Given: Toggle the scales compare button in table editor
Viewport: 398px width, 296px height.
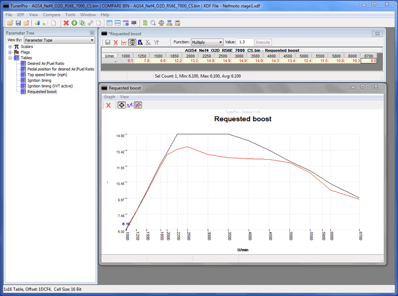Looking at the screenshot, I should (132, 42).
